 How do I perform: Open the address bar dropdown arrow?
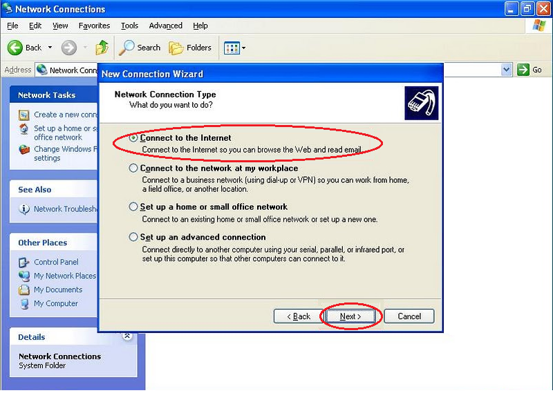click(506, 70)
